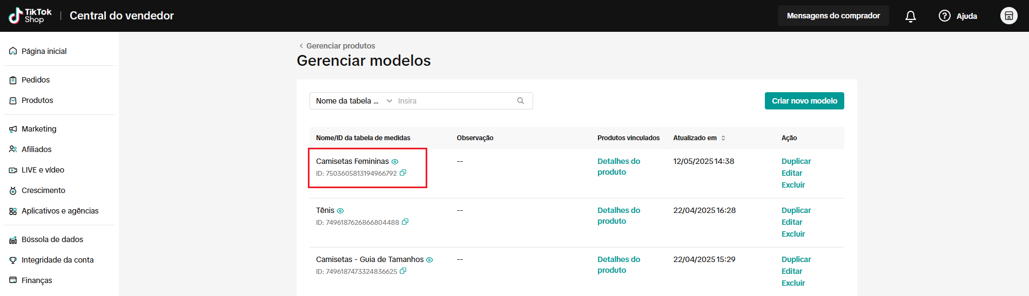Excluir Camisetas - Guia de Tamanhos table
Image resolution: width=1029 pixels, height=296 pixels.
click(x=793, y=283)
